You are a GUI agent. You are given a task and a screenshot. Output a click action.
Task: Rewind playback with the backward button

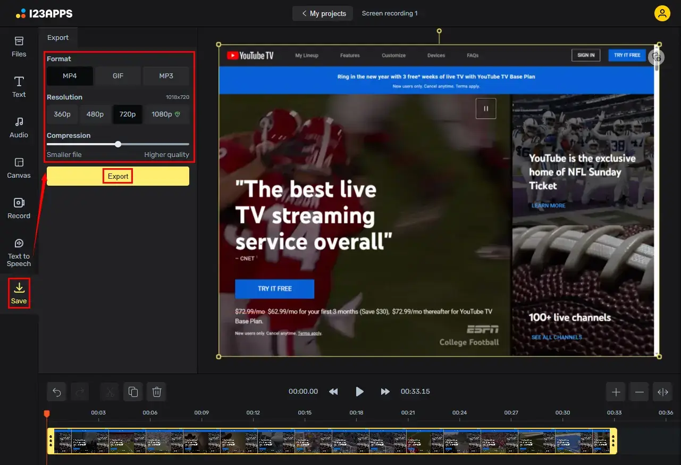333,392
